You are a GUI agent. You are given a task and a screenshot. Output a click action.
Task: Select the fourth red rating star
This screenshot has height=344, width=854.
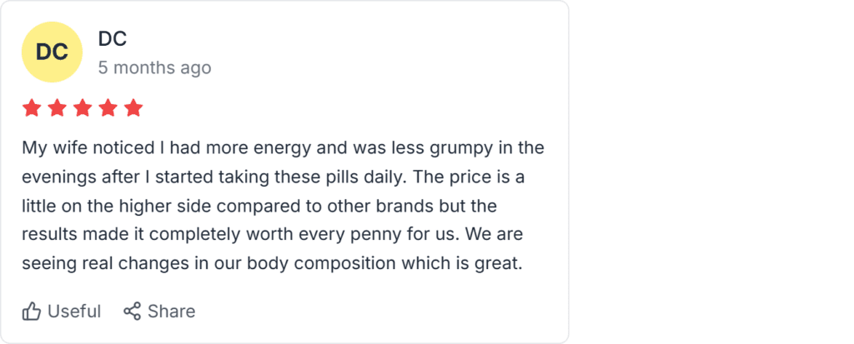tap(108, 108)
